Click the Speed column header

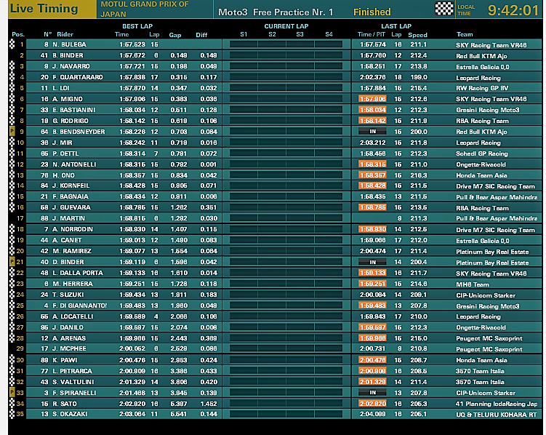(417, 35)
